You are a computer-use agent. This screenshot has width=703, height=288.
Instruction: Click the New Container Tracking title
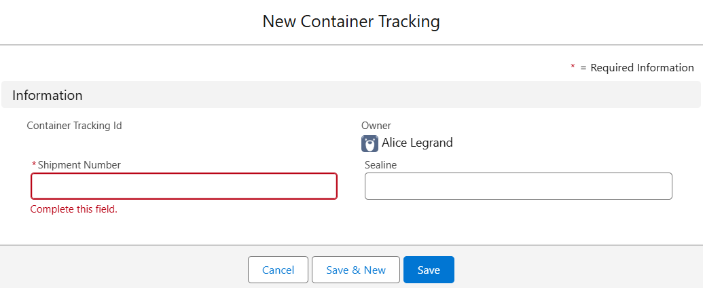351,22
